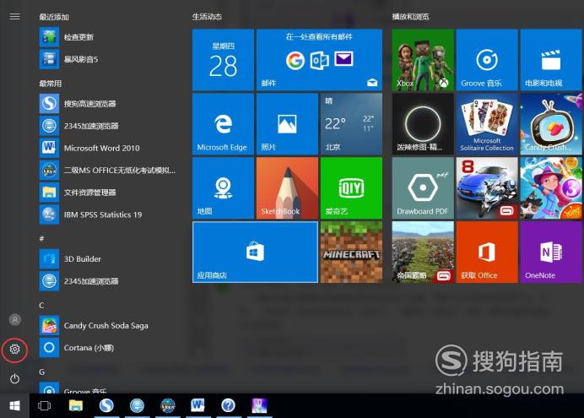Open the iQIYI (爱奇艺) tile
The image size is (584, 418).
[x=351, y=187]
